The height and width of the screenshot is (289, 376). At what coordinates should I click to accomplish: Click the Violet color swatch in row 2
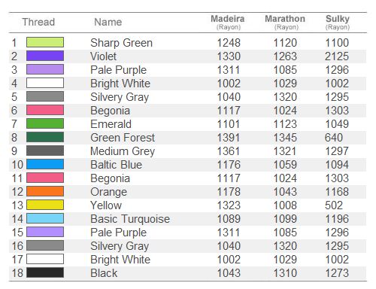45,56
